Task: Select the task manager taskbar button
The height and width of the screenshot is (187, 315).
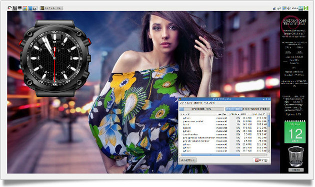Action: click(51, 8)
